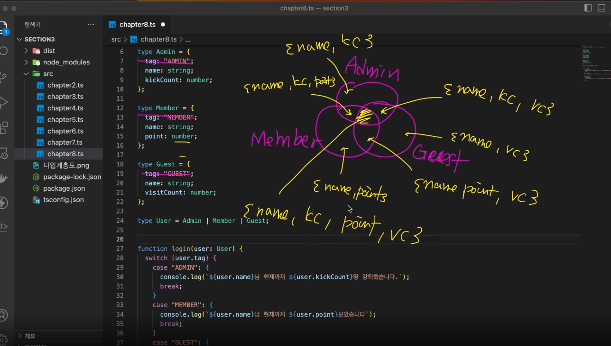Click 'visitCount: number;' code line
The height and width of the screenshot is (346, 611).
pos(180,193)
